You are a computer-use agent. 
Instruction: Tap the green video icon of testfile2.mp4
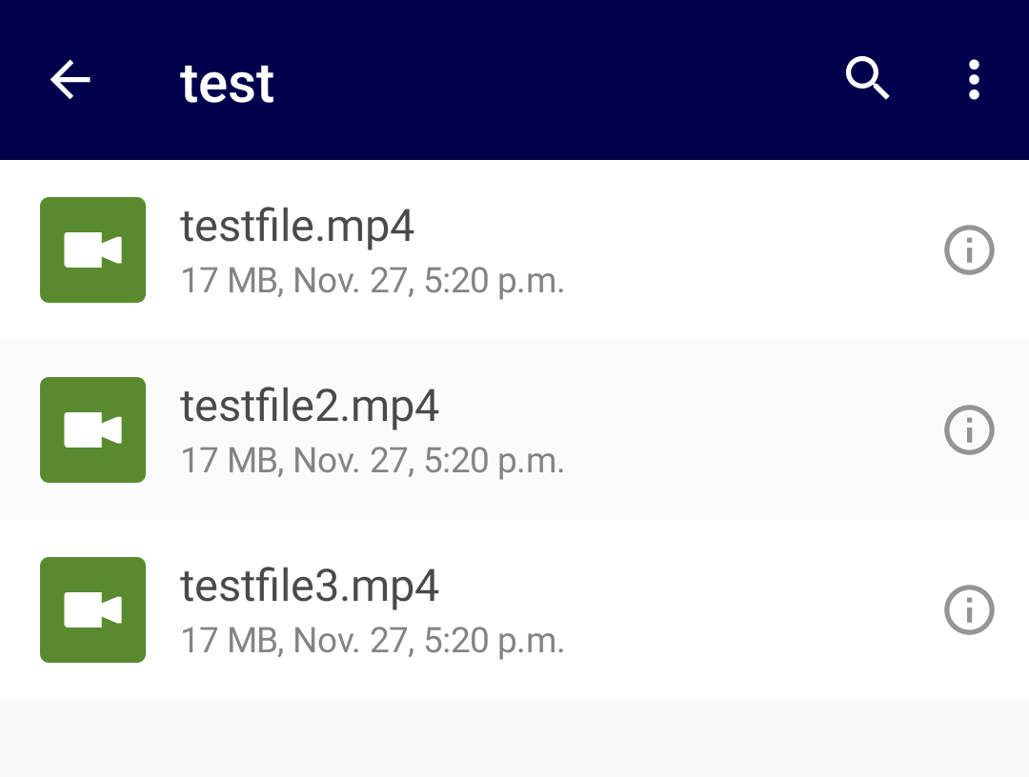click(x=92, y=430)
